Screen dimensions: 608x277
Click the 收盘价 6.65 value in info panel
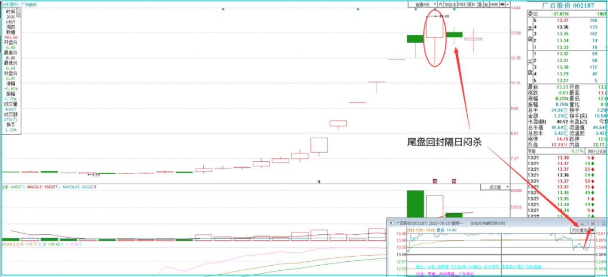point(11,78)
